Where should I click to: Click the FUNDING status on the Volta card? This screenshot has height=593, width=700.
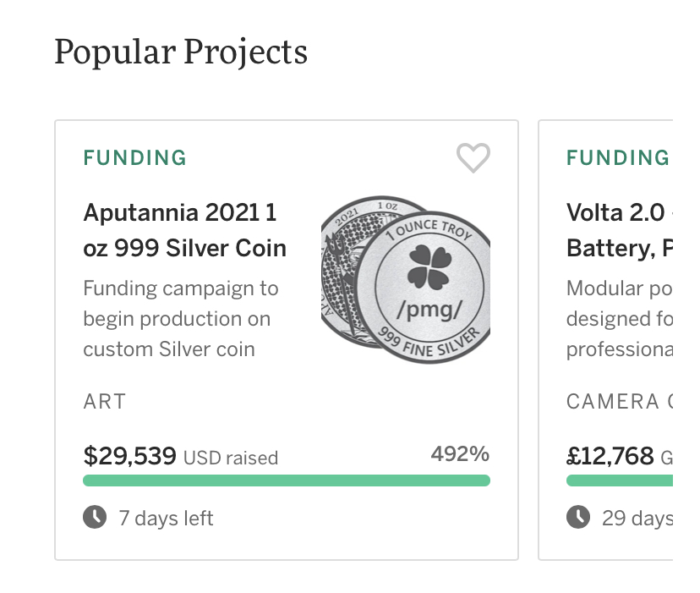(x=617, y=158)
